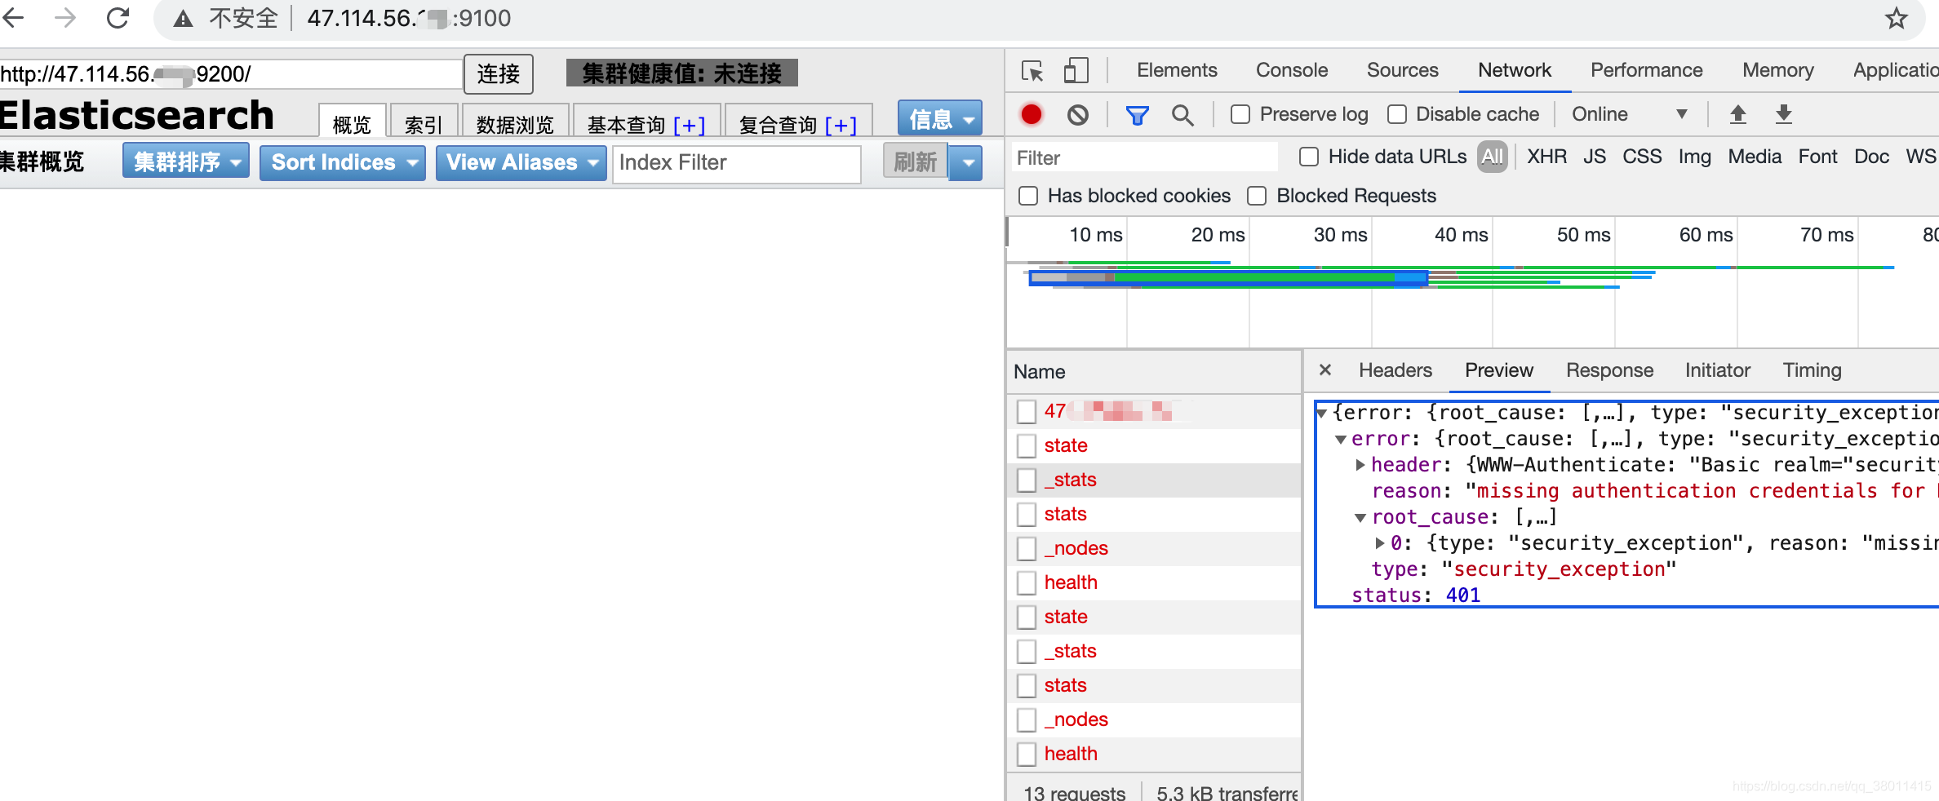Enable Preserve log checkbox
1939x801 pixels.
pos(1240,114)
